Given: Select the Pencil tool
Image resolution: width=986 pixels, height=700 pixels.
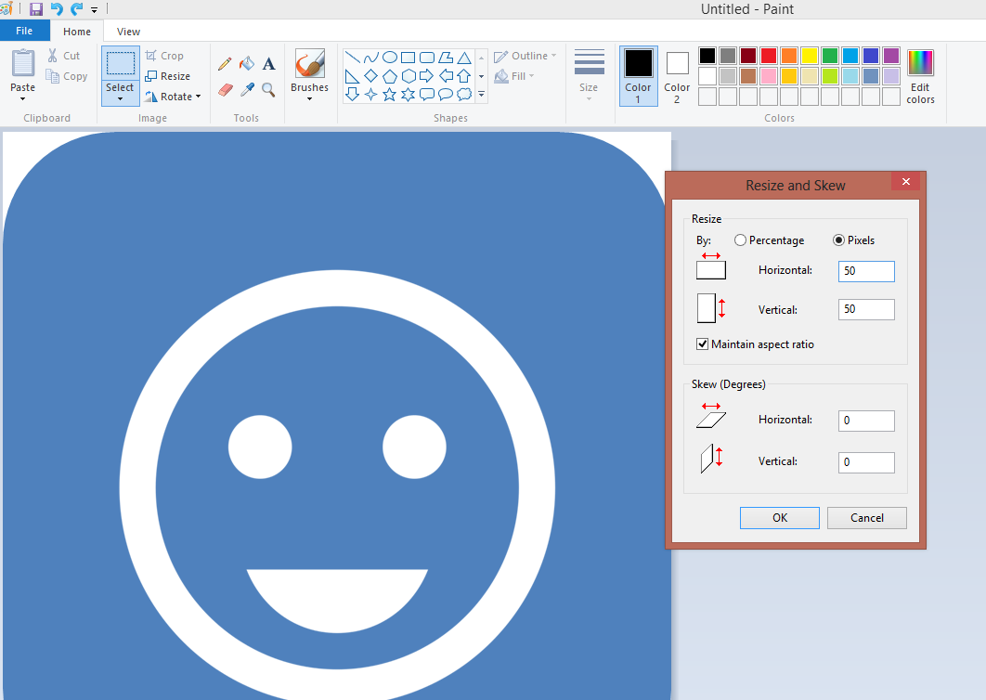Looking at the screenshot, I should [225, 64].
